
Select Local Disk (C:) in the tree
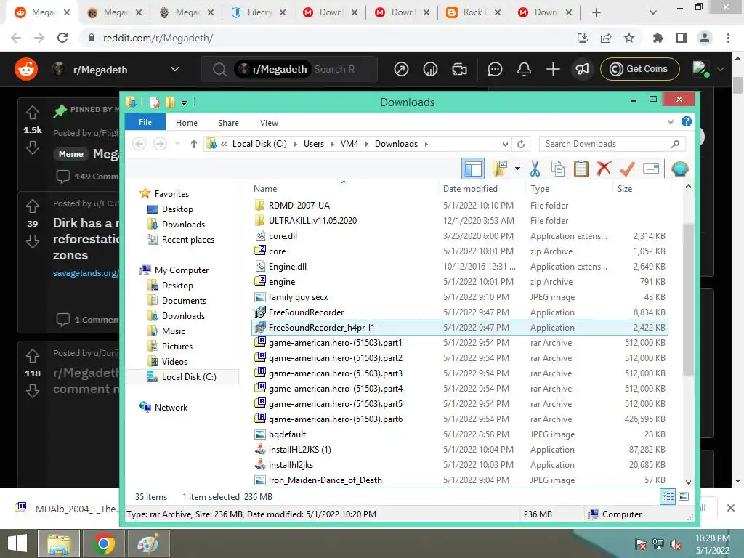tap(189, 377)
